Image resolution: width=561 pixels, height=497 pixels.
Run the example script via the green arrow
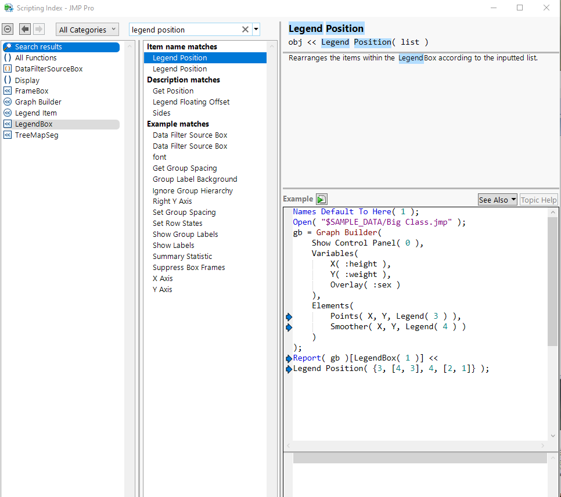tap(321, 199)
